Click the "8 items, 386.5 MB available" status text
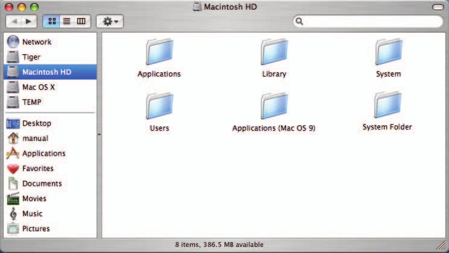Image resolution: width=449 pixels, height=253 pixels. click(x=219, y=245)
